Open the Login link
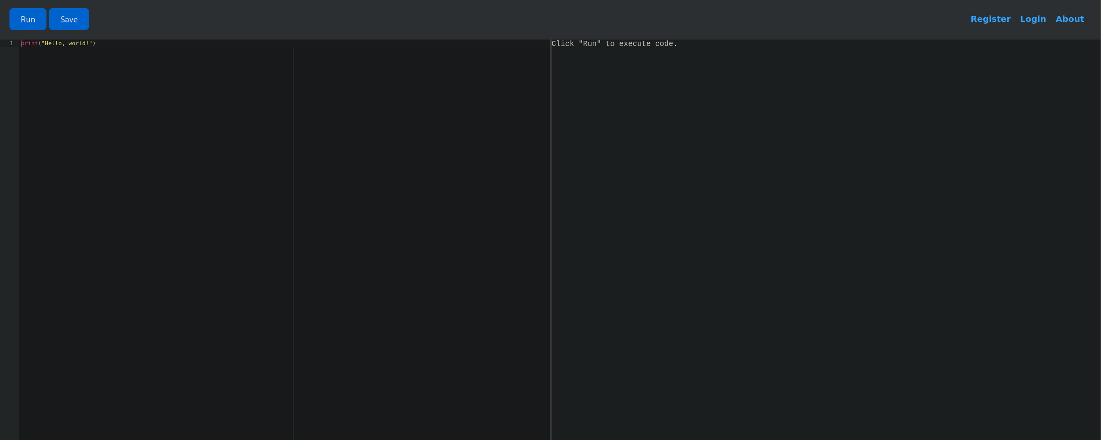Image resolution: width=1101 pixels, height=440 pixels. coord(1033,19)
